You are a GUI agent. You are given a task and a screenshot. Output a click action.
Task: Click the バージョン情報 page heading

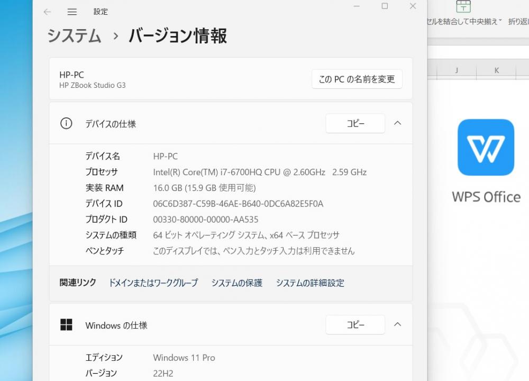coord(178,36)
